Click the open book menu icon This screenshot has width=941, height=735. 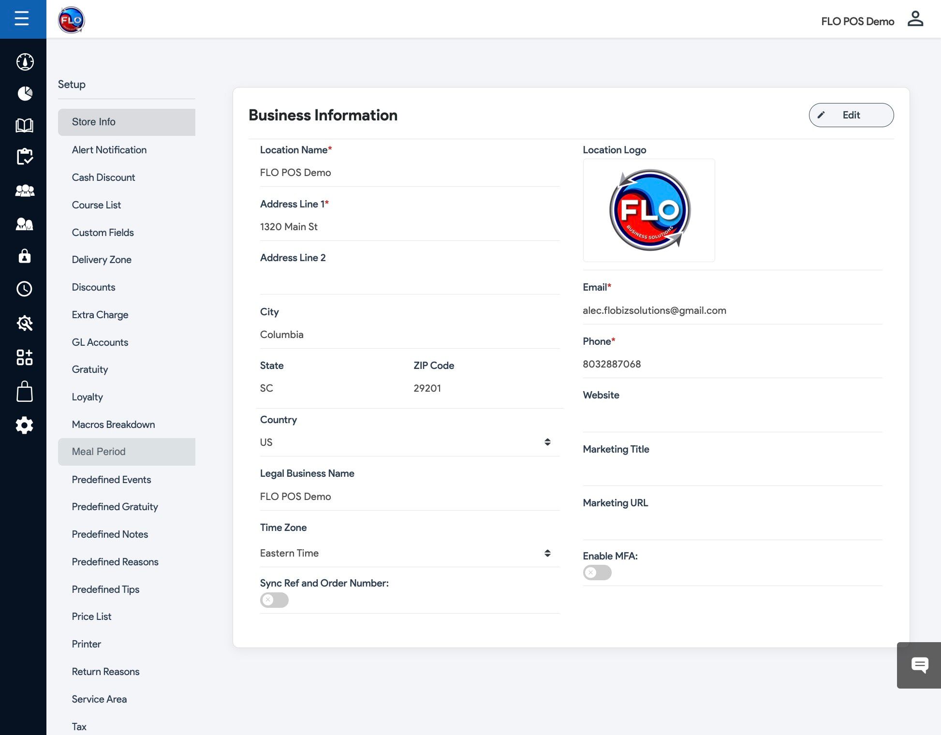click(x=25, y=125)
